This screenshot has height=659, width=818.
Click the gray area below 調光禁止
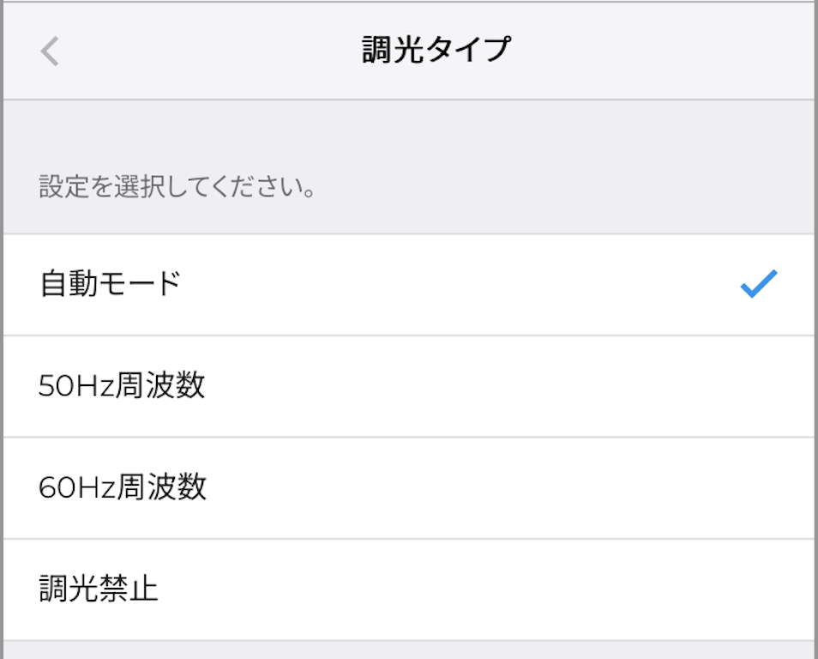click(x=408, y=650)
